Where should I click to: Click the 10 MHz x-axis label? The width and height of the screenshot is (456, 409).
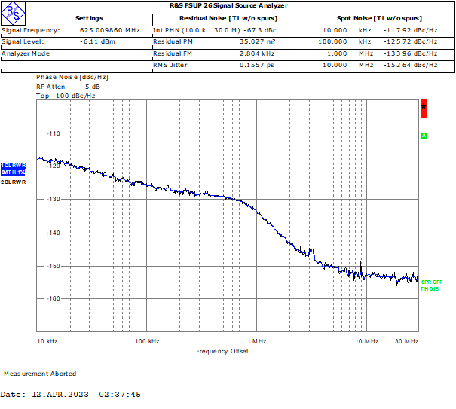click(x=367, y=341)
